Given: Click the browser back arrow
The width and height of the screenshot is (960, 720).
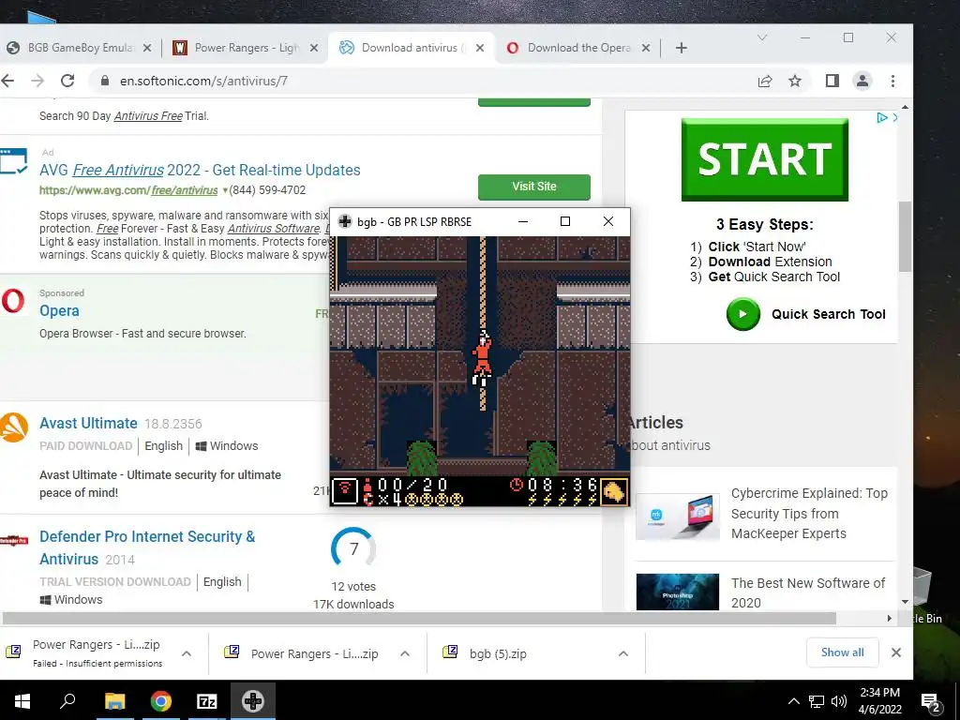Looking at the screenshot, I should 7,81.
